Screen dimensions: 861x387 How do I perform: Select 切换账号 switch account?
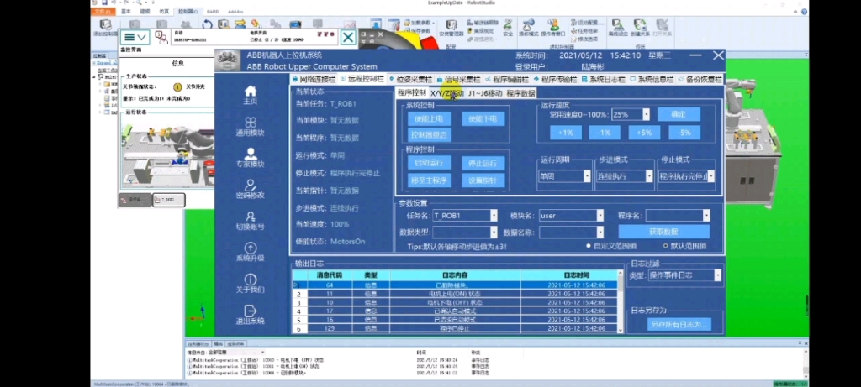coord(251,221)
